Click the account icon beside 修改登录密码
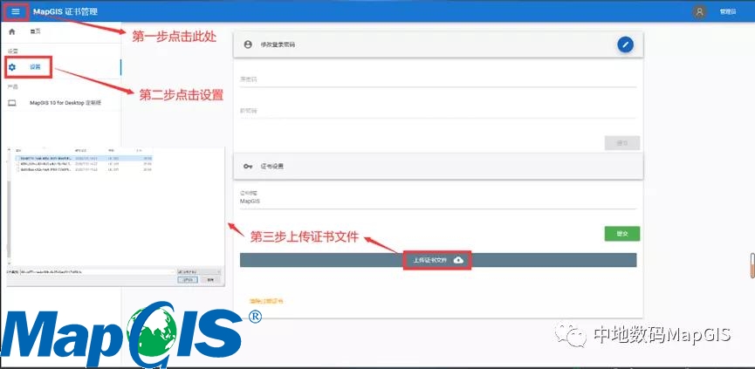The image size is (755, 369). pyautogui.click(x=248, y=44)
